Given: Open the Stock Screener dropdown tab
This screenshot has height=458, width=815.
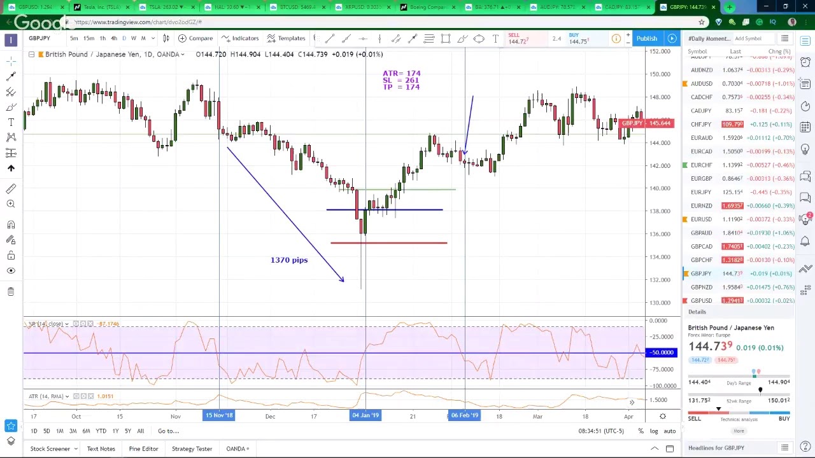Looking at the screenshot, I should click(54, 449).
